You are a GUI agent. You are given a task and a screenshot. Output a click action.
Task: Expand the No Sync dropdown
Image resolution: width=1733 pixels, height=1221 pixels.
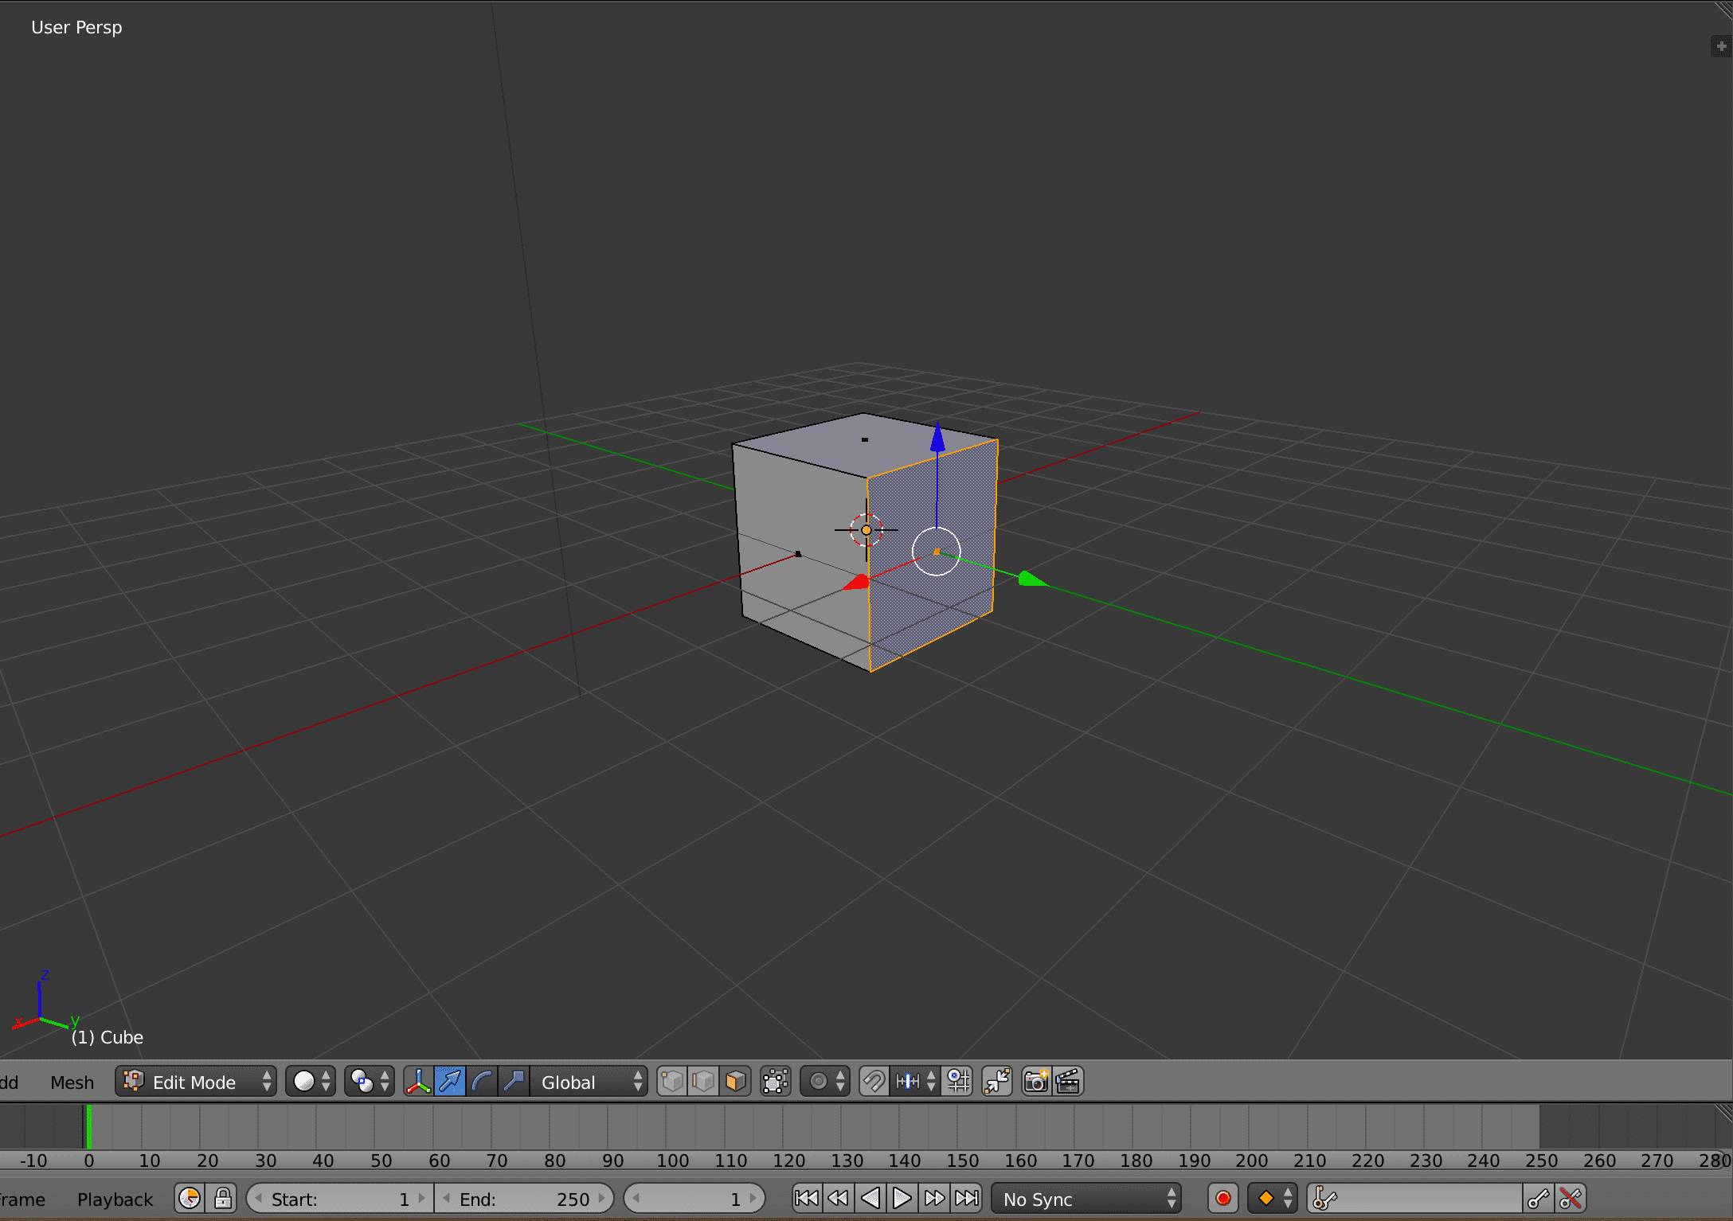click(1087, 1199)
